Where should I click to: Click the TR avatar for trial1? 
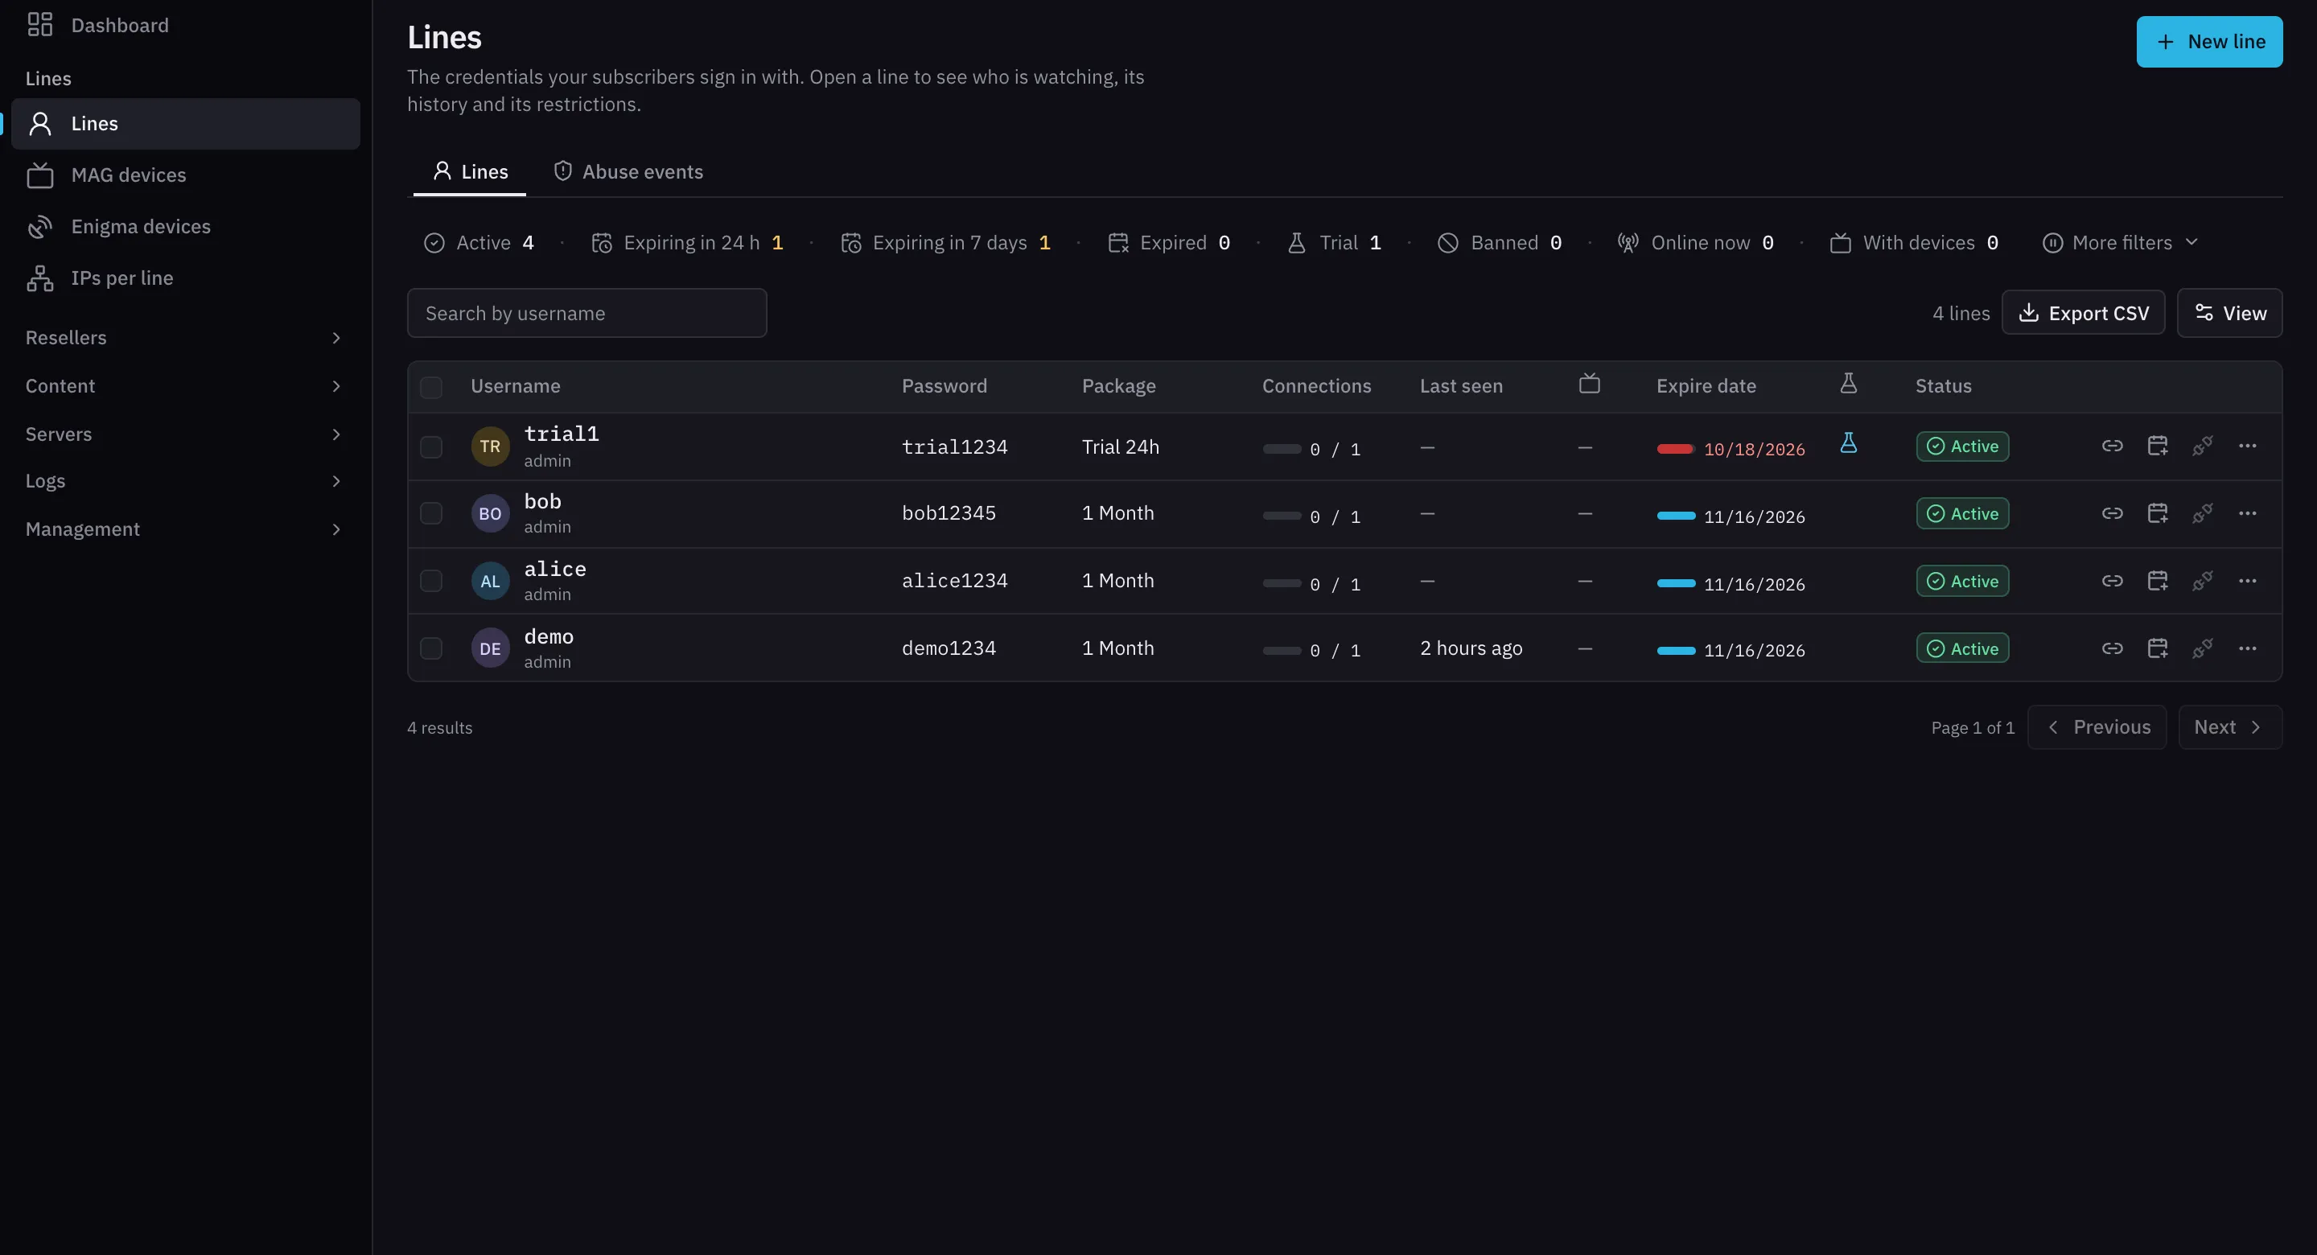(x=490, y=447)
